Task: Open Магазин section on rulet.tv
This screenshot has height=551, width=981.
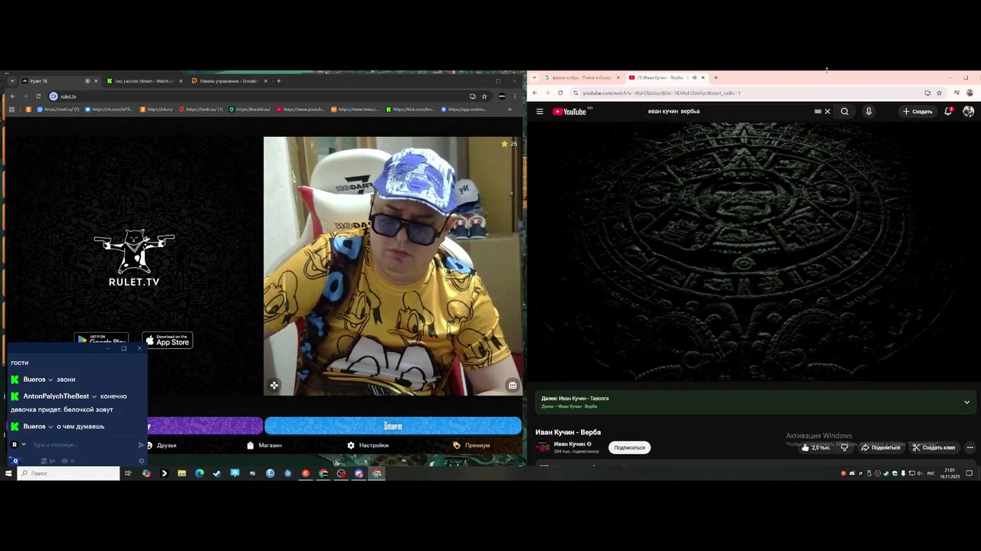Action: click(264, 445)
